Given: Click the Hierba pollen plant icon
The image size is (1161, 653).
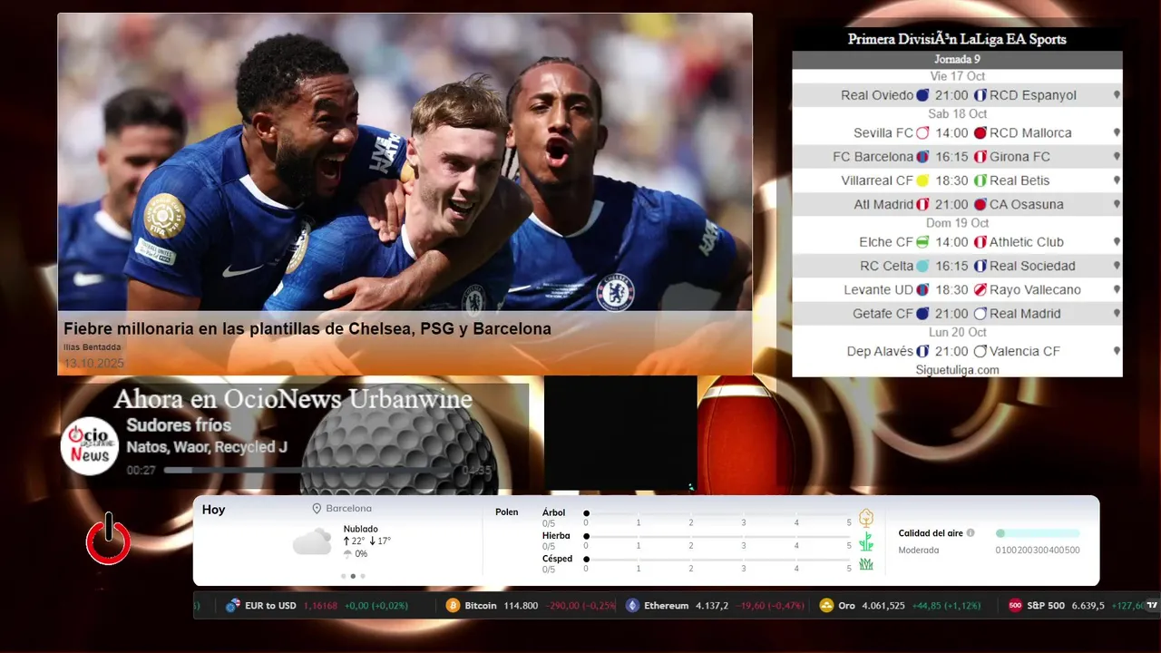Looking at the screenshot, I should click(x=866, y=541).
